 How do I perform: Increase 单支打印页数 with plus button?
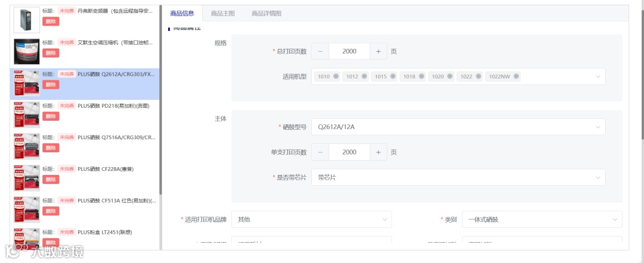378,152
